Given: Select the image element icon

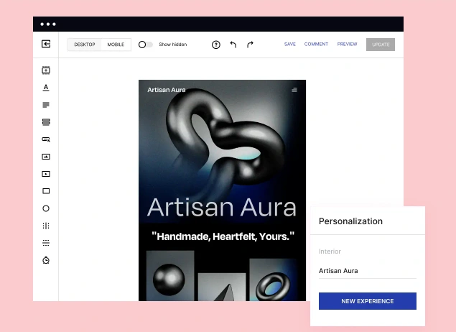Looking at the screenshot, I should pos(46,157).
